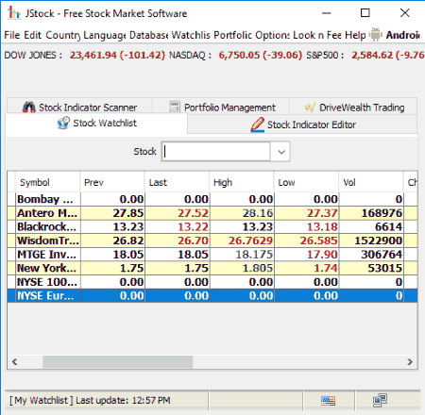Expand the Stock combo box dropdown arrow
425x415 pixels.
click(x=280, y=152)
